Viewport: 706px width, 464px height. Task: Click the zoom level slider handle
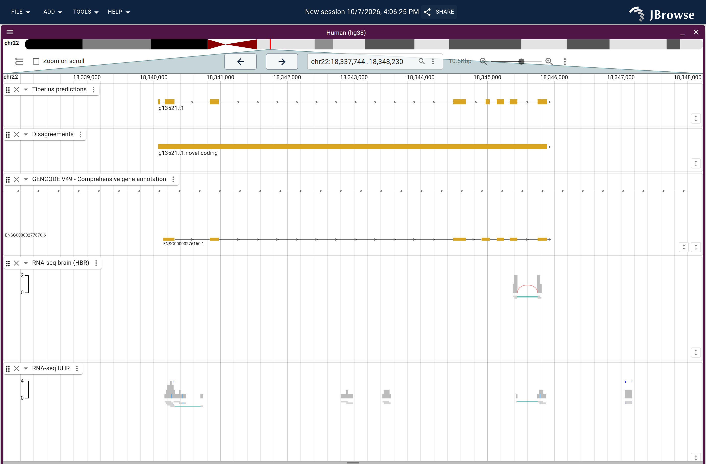[521, 62]
